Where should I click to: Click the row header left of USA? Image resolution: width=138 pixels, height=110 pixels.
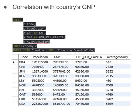[15, 104]
